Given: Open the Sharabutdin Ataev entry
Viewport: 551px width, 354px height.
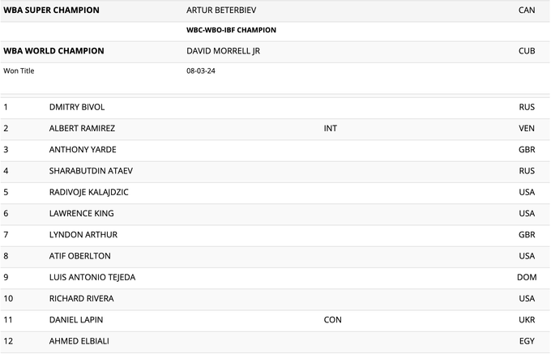Looking at the screenshot, I should 91,171.
